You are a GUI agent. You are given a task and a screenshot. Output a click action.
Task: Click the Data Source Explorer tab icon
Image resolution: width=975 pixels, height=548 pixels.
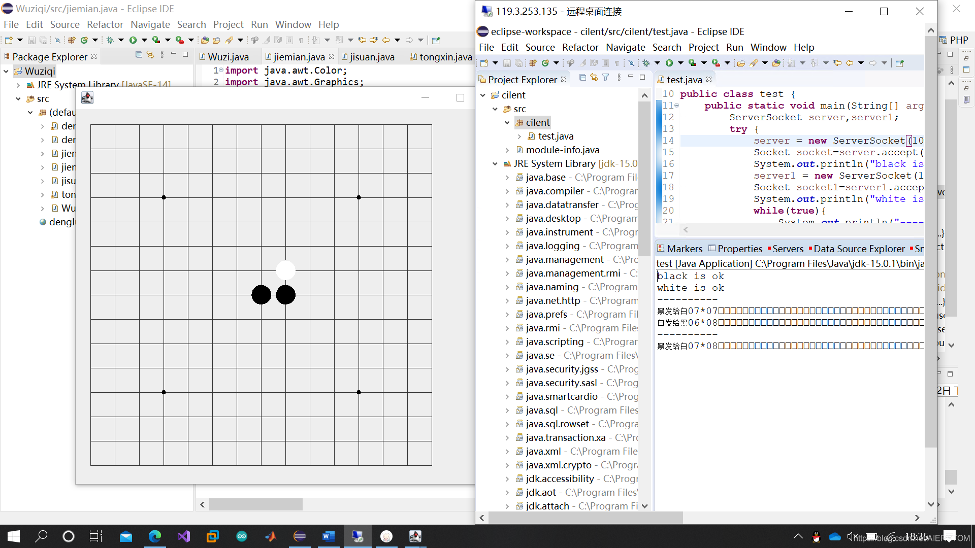tap(809, 248)
